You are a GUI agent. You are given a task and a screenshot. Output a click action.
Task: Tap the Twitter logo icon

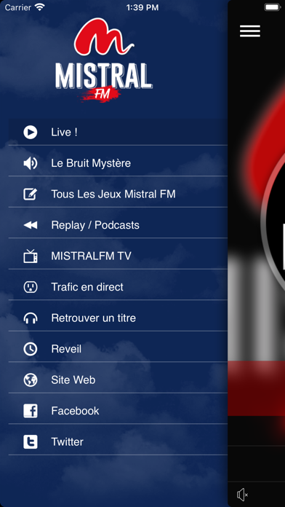(31, 441)
